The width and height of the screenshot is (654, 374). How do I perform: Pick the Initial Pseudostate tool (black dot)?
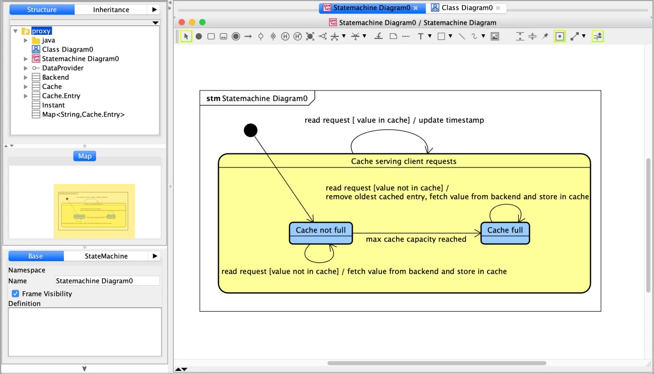[x=199, y=36]
